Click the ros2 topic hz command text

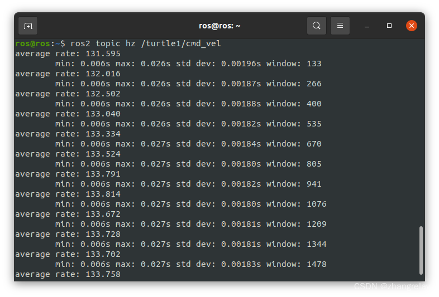click(146, 43)
